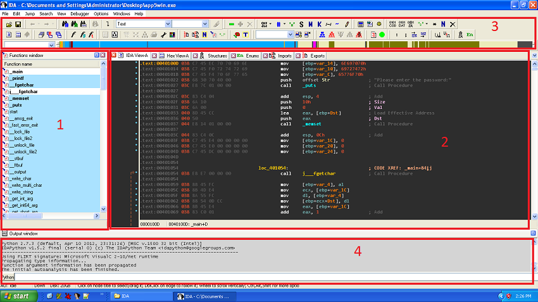This screenshot has height=302, width=538.
Task: Select _main in the Functions window
Action: pyautogui.click(x=16, y=72)
